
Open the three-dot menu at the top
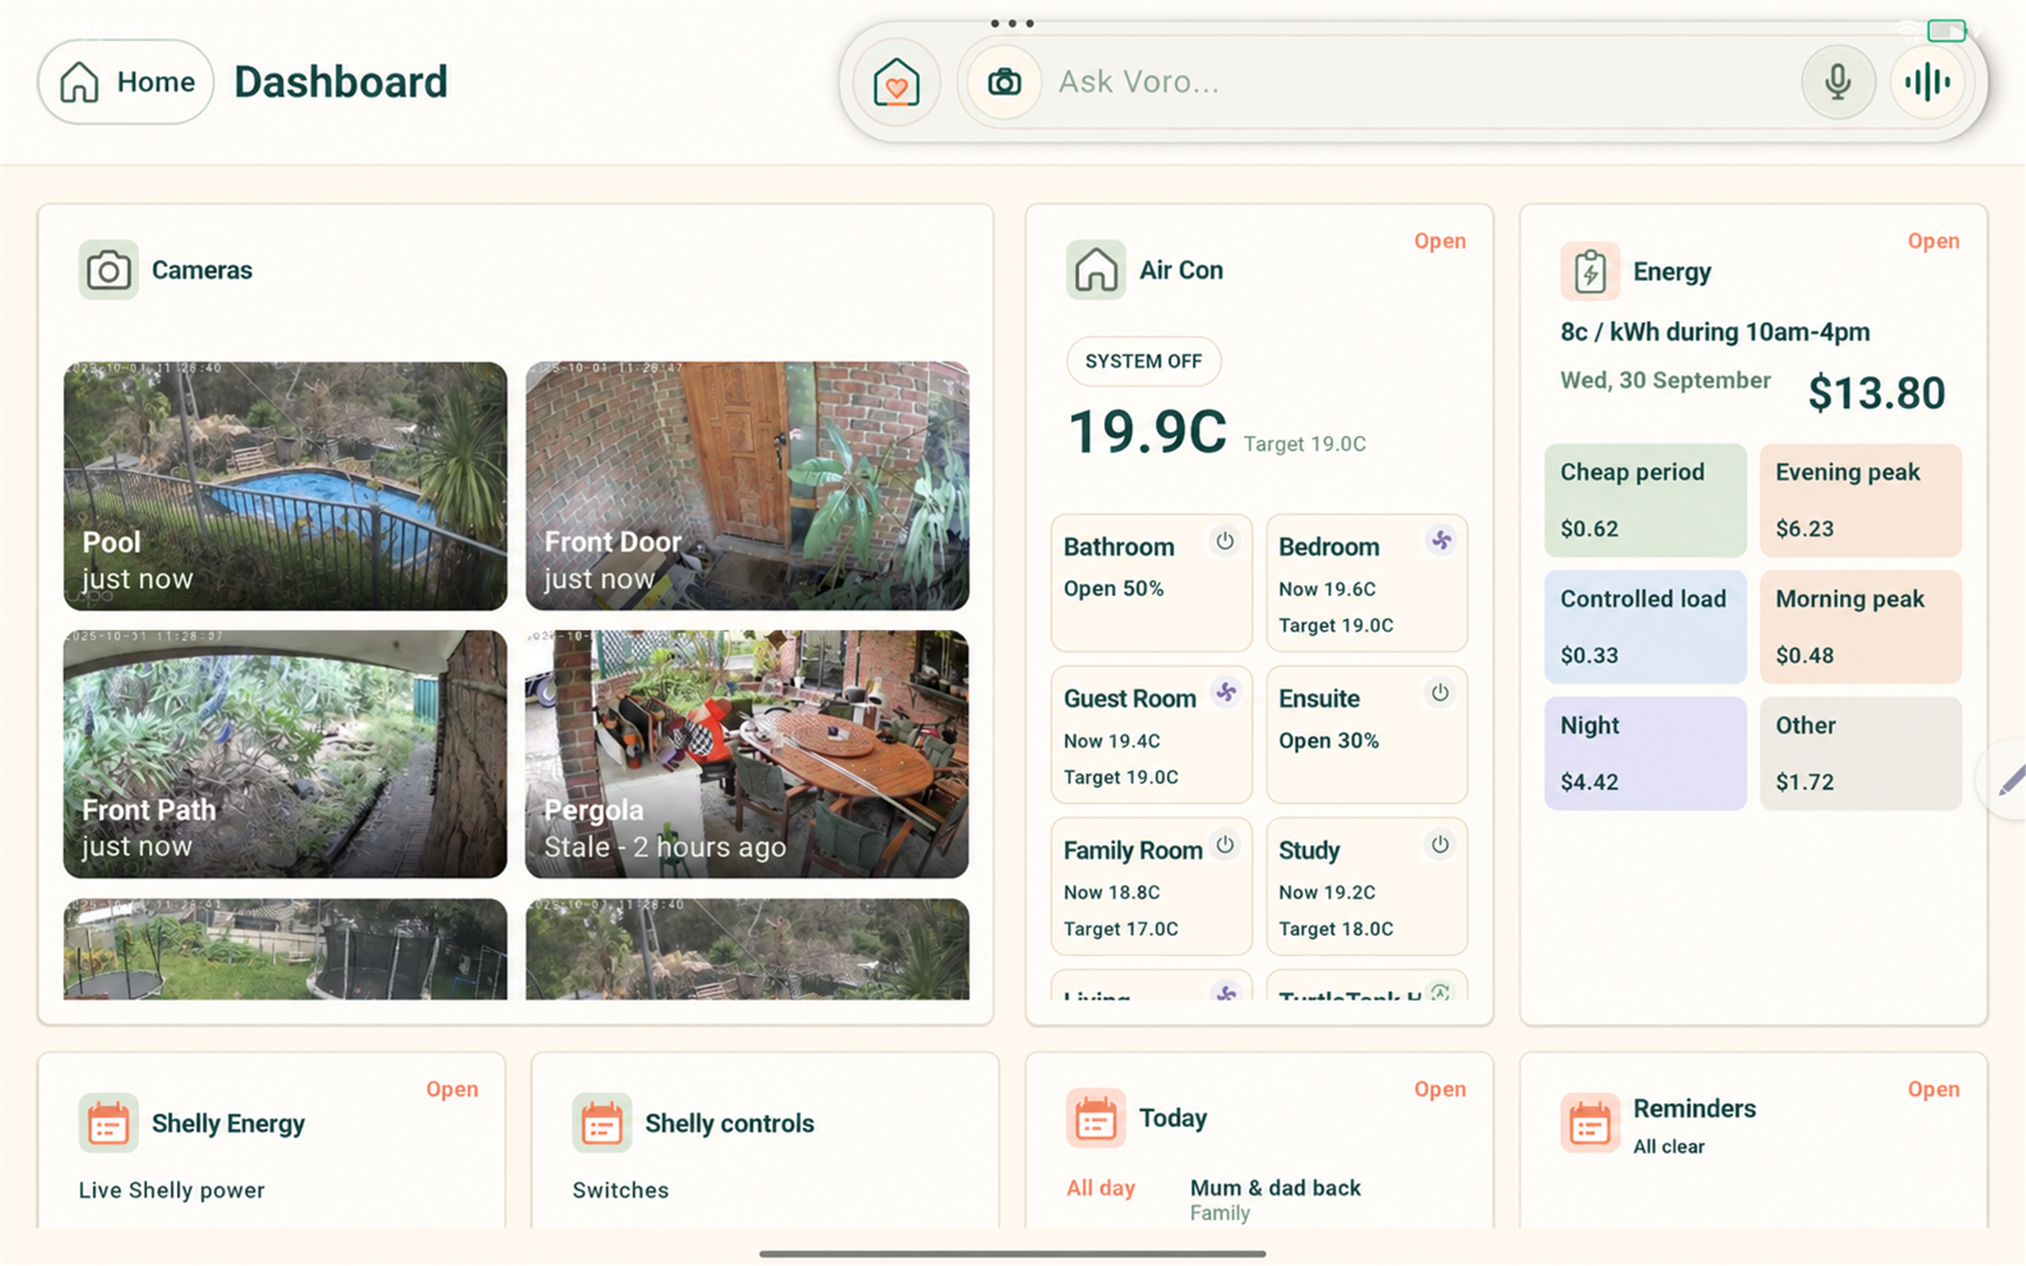click(x=1012, y=24)
